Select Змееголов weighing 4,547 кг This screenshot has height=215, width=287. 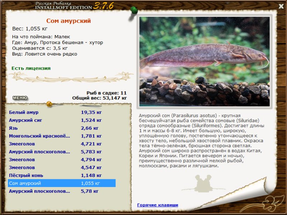tap(62, 167)
